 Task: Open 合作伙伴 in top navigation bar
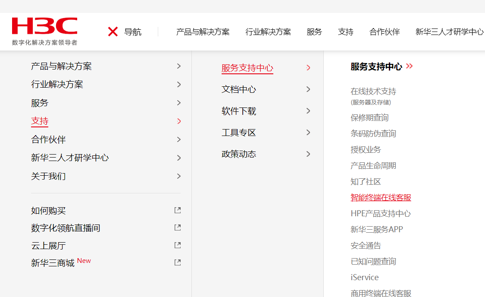pos(385,32)
